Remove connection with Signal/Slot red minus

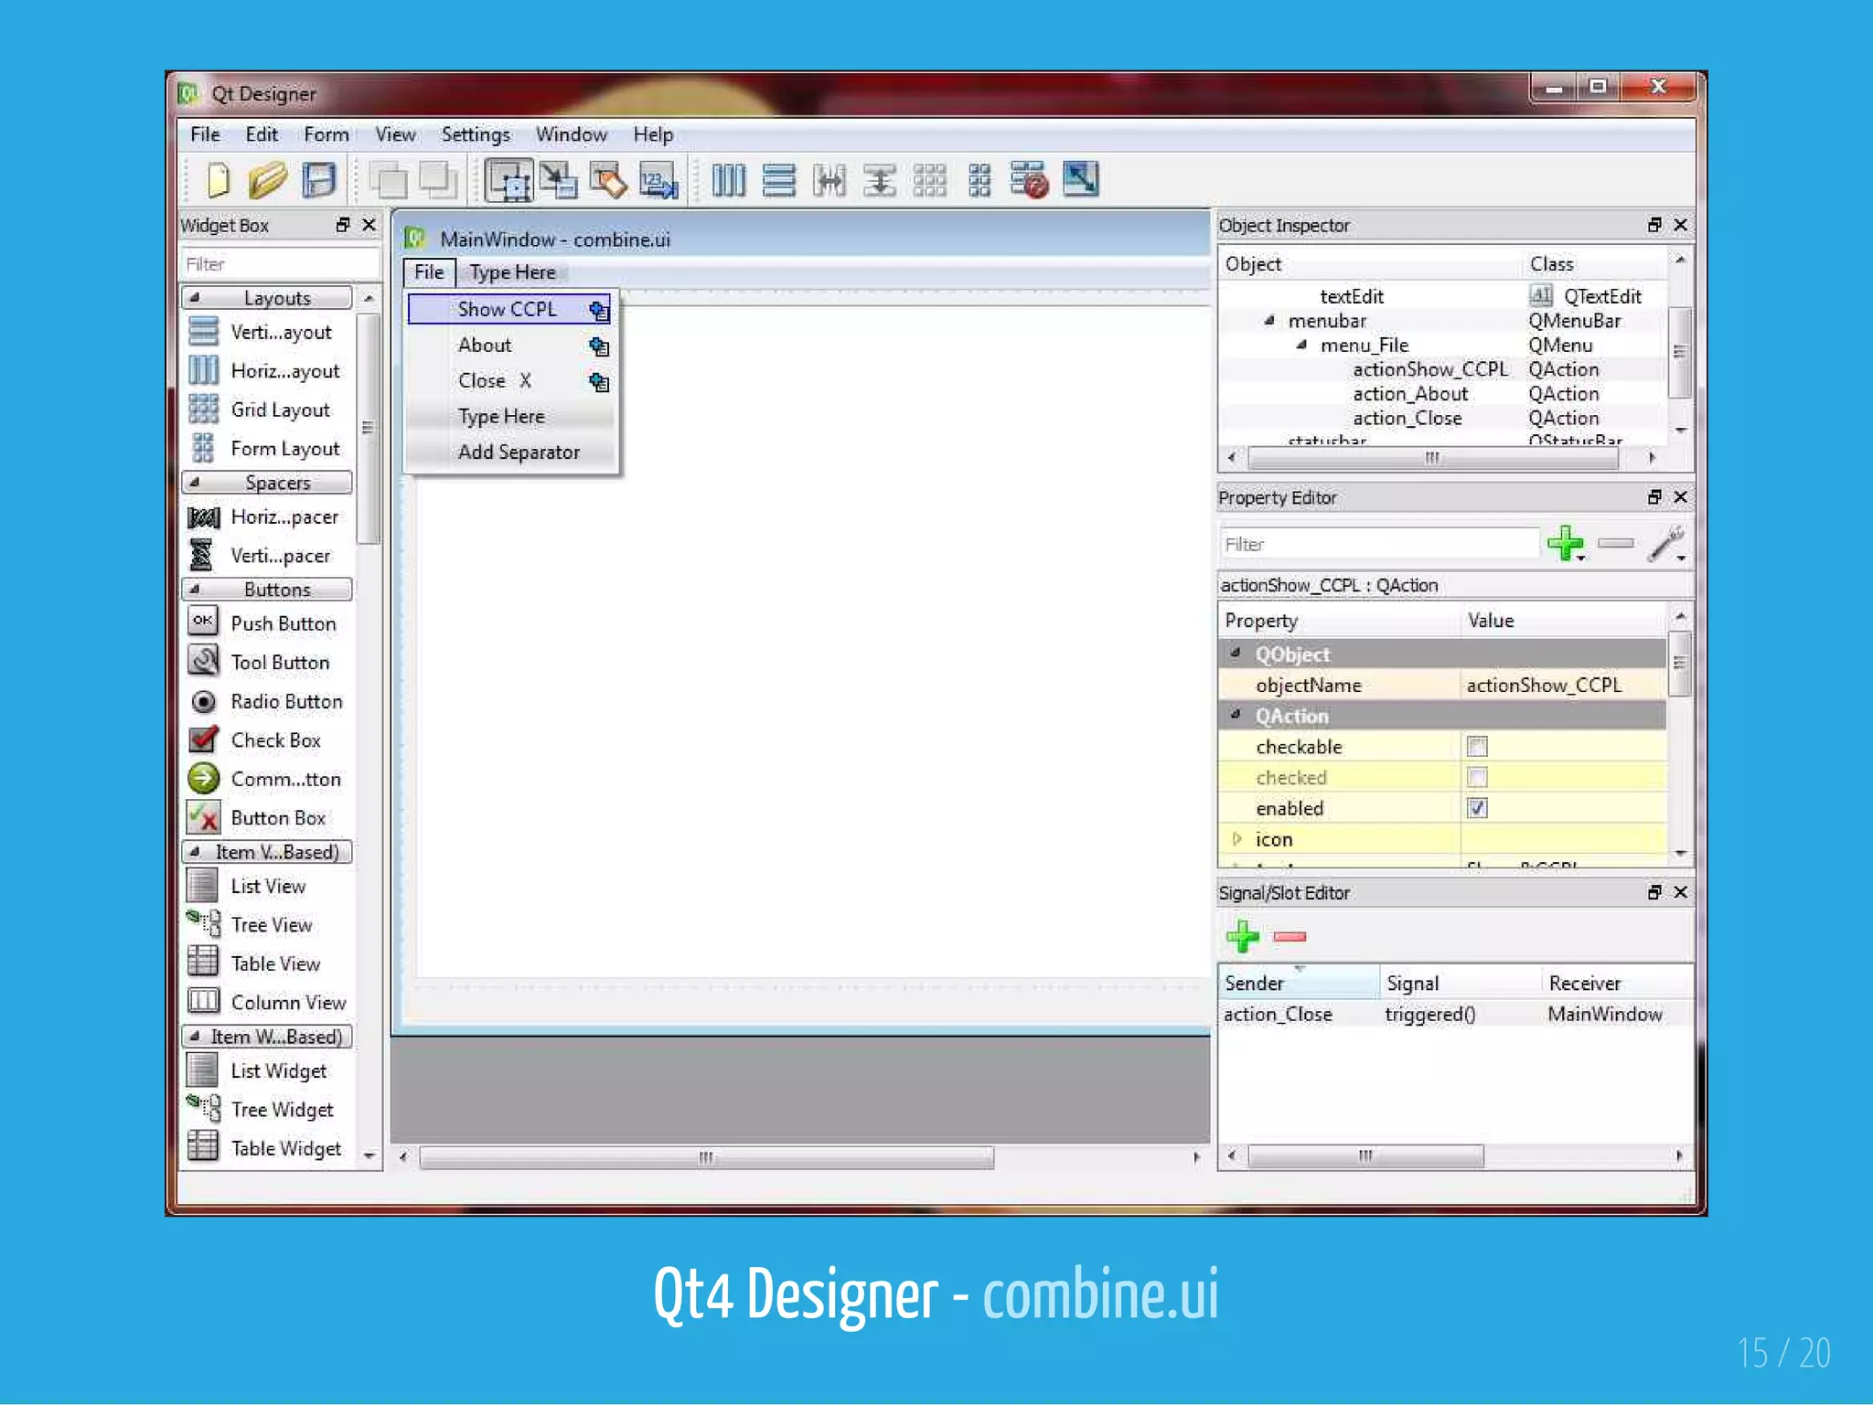point(1290,936)
